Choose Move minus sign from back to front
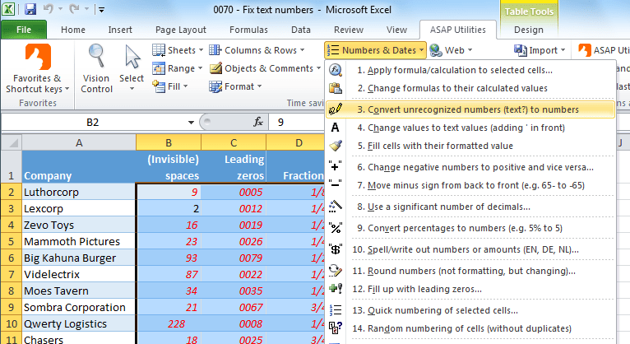Viewport: 630px width, 344px height. [470, 185]
